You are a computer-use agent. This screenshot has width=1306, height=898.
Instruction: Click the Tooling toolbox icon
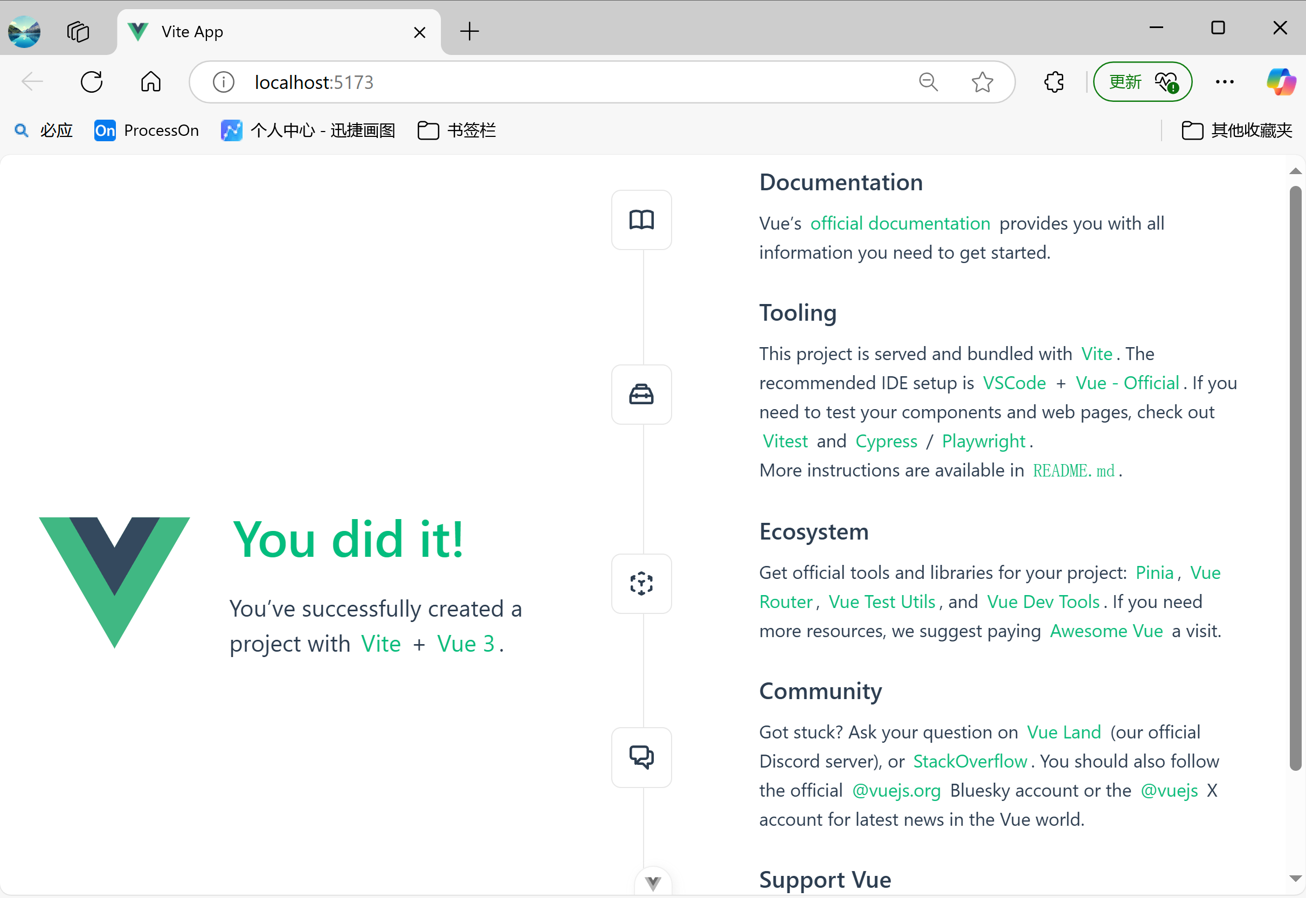pos(641,395)
